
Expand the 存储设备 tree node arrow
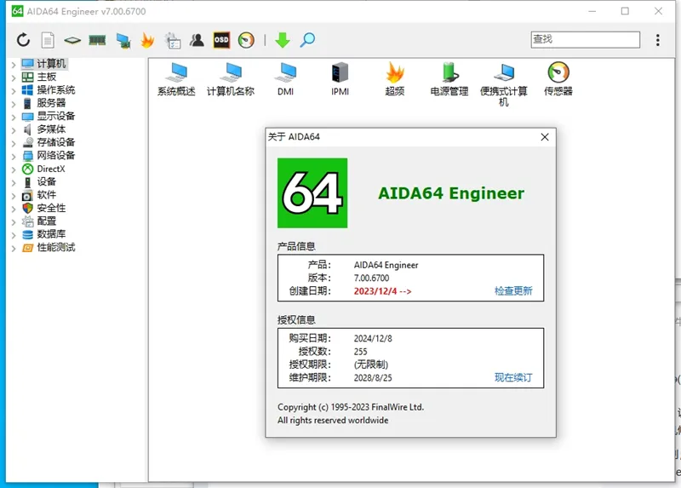pyautogui.click(x=14, y=143)
